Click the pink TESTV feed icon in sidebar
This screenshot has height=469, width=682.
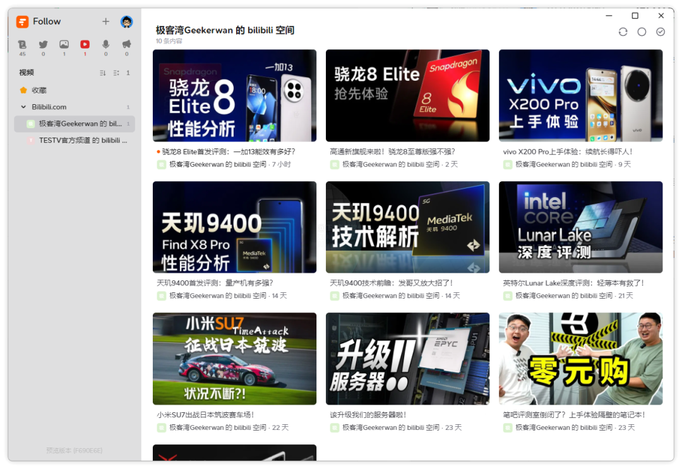point(31,140)
